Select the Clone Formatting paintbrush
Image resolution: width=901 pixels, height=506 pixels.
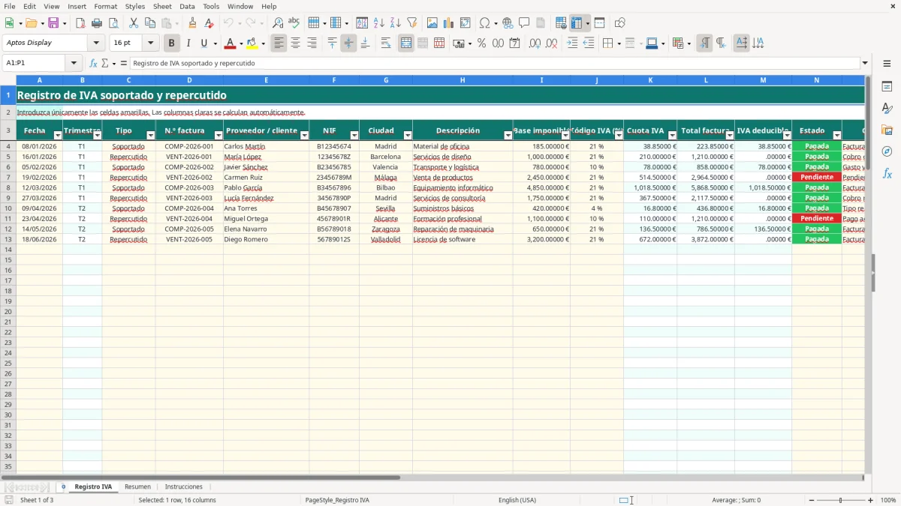tap(192, 23)
